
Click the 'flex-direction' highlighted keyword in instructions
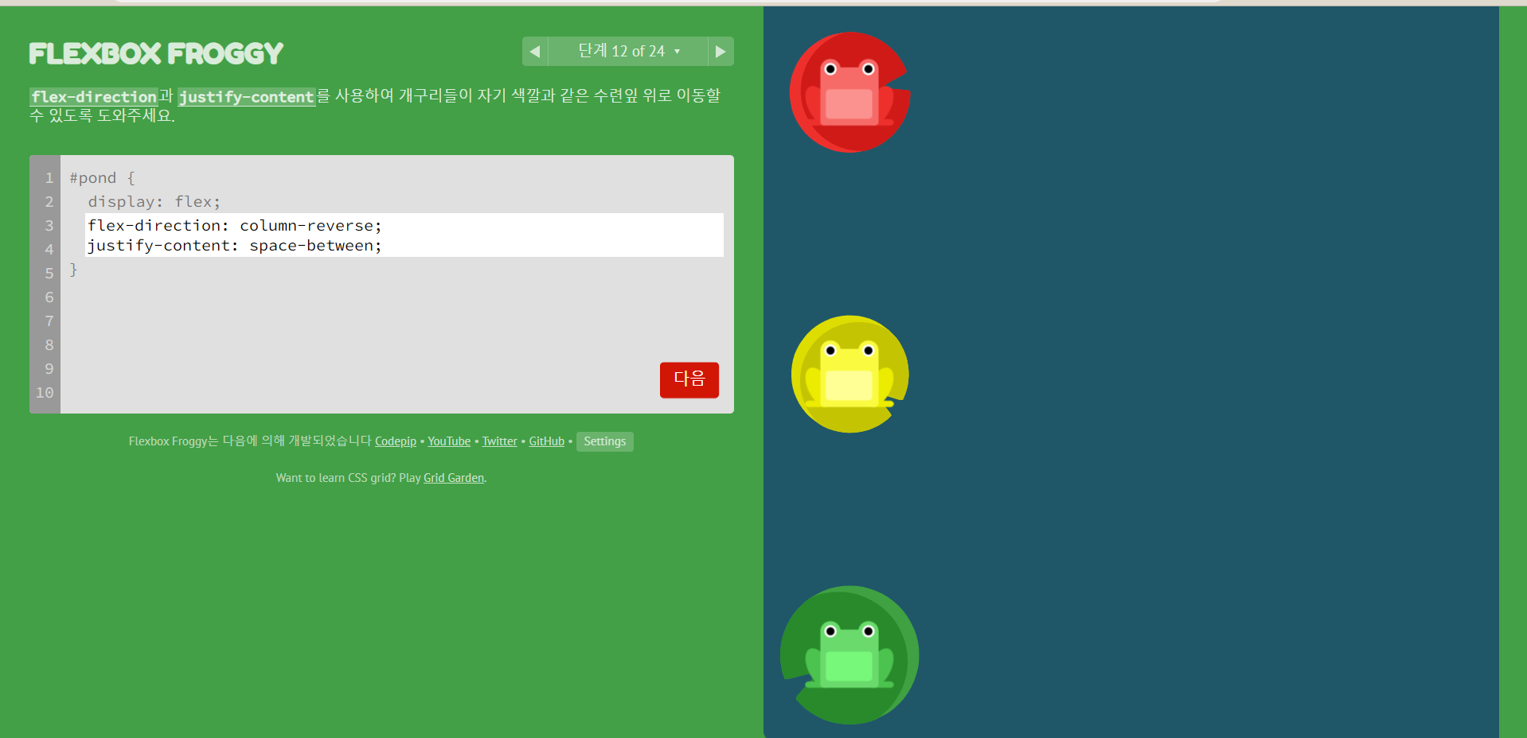click(94, 97)
